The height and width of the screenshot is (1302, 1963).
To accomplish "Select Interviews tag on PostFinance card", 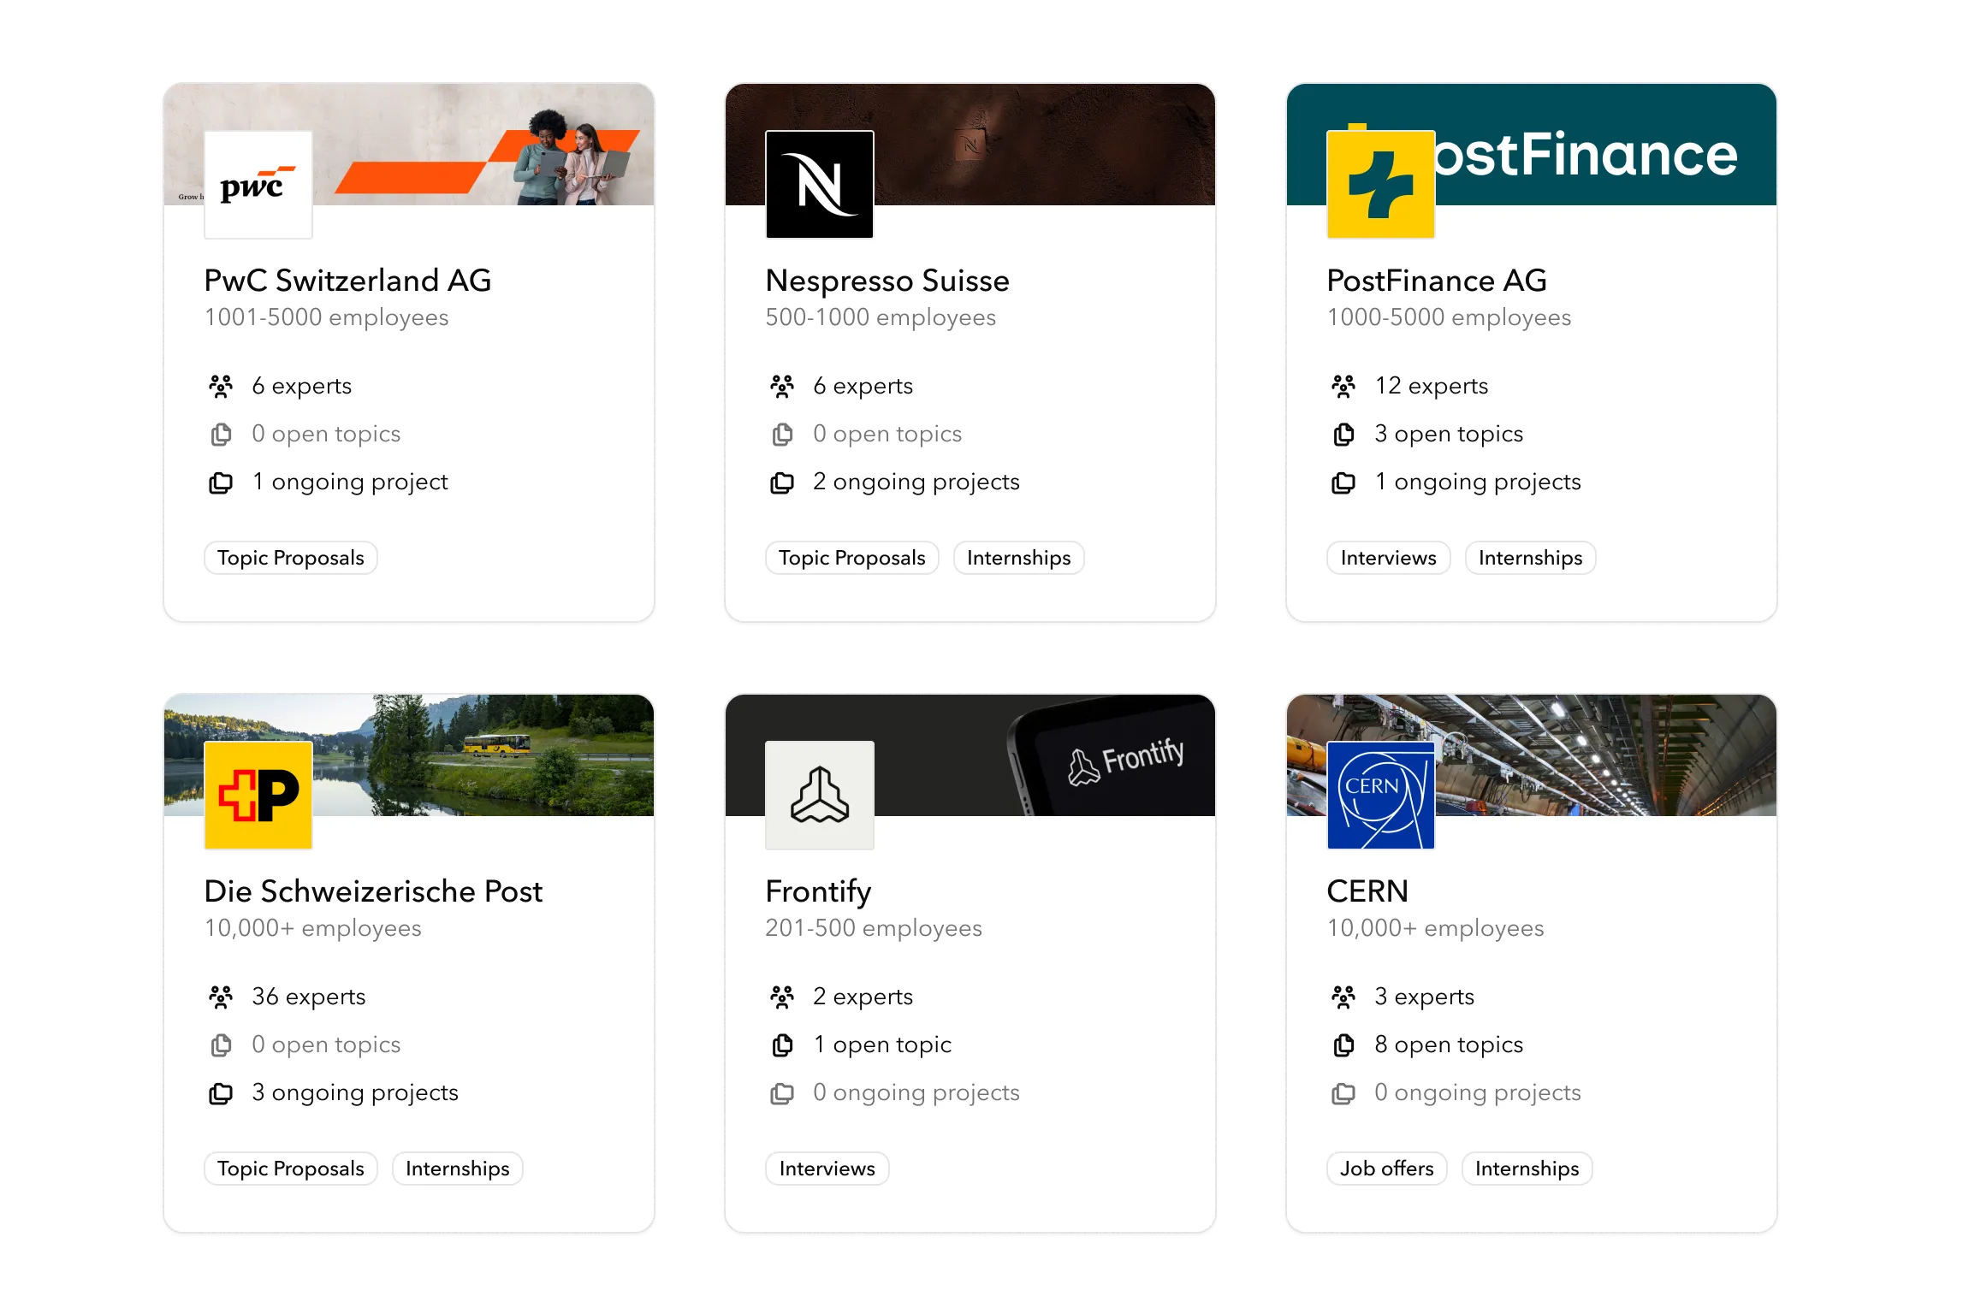I will [1388, 558].
